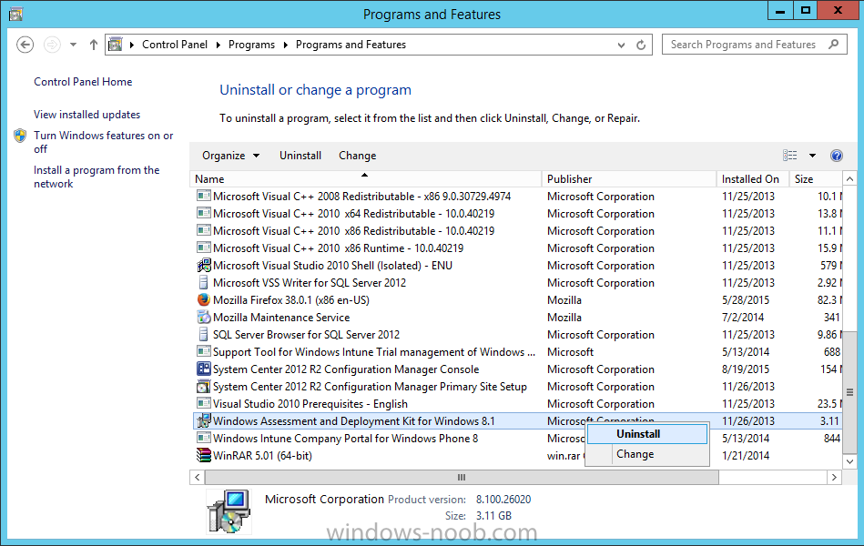Click Visual Studio 2010 Shell icon
Viewport: 864px width, 546px height.
(x=203, y=265)
